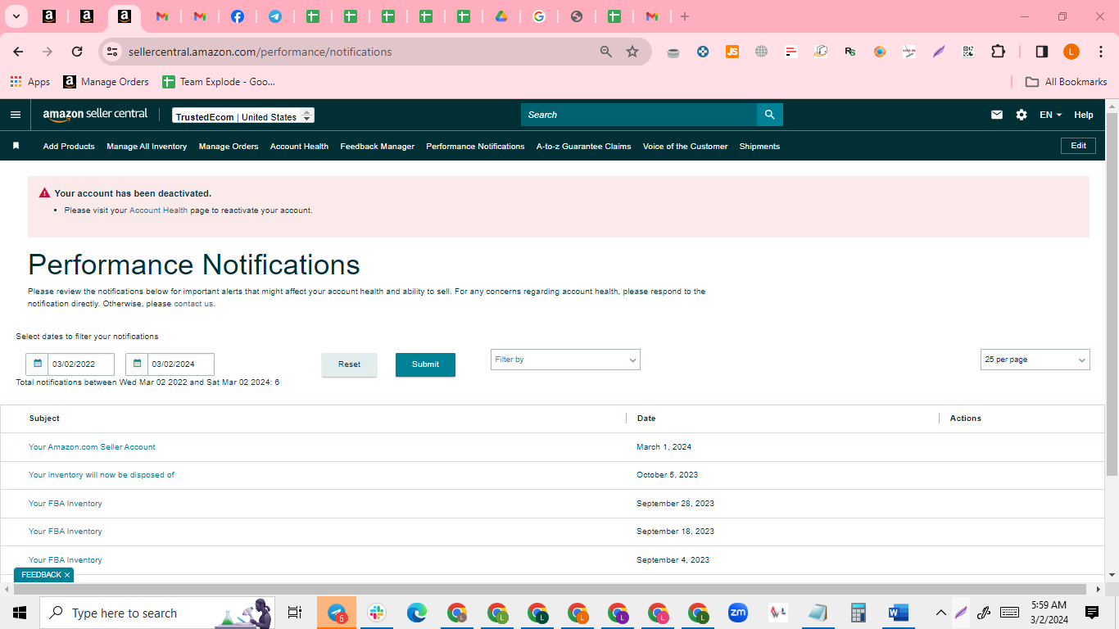Open Manage Orders in the Seller Central nav

point(229,147)
